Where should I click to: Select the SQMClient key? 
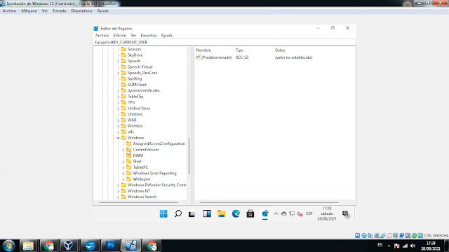pos(138,85)
